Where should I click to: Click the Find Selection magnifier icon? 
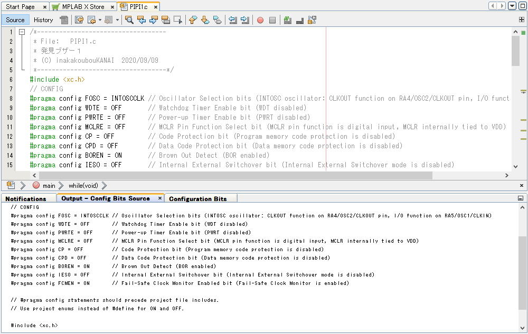tap(129, 20)
